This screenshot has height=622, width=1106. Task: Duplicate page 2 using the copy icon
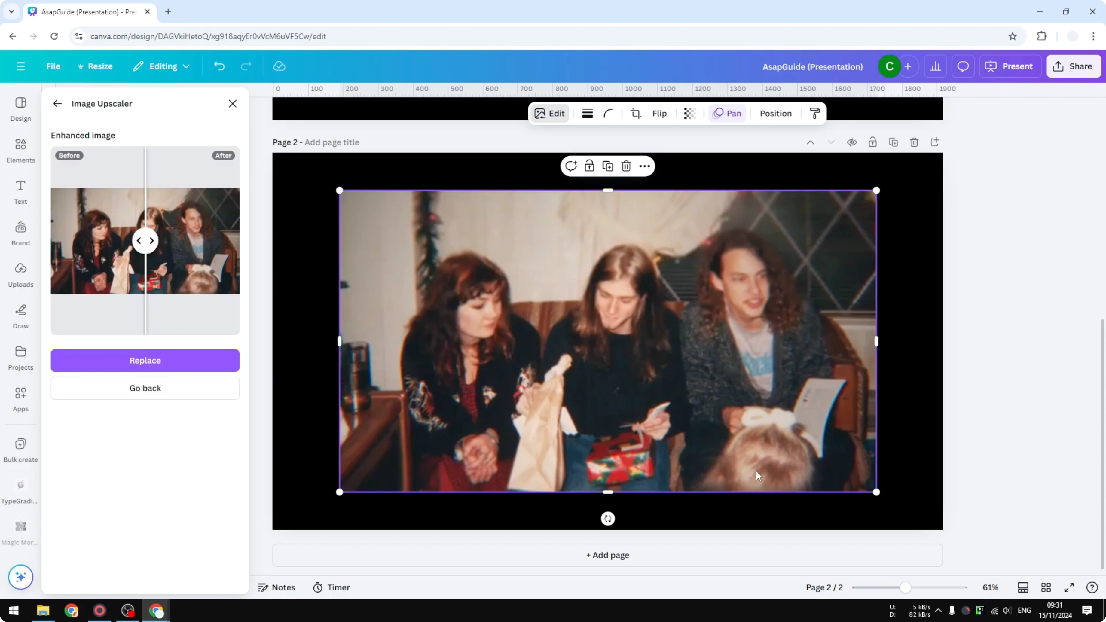click(894, 142)
